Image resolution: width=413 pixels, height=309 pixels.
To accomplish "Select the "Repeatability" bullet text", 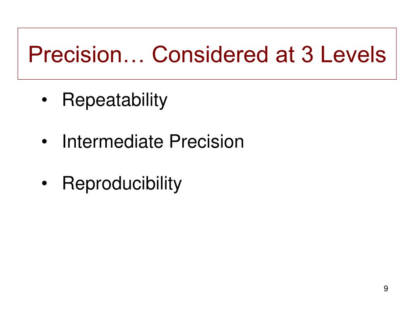I will [115, 100].
